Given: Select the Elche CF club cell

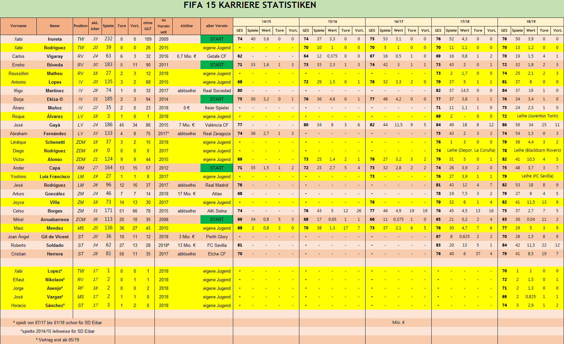Looking at the screenshot, I should [217, 254].
